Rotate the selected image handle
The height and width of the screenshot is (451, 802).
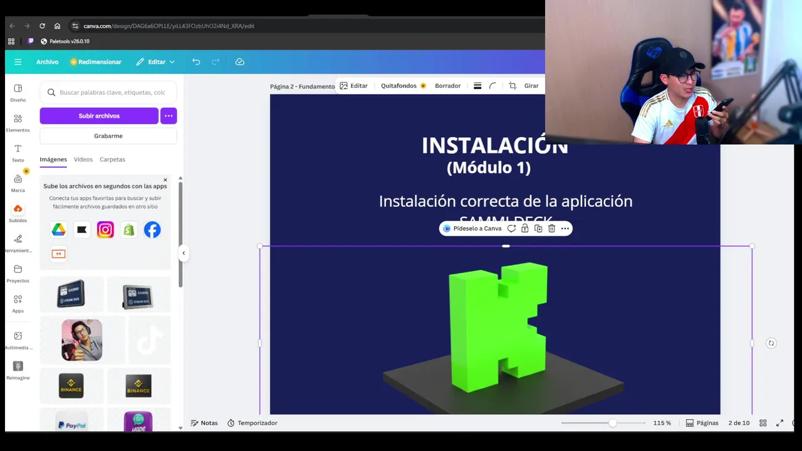click(771, 343)
